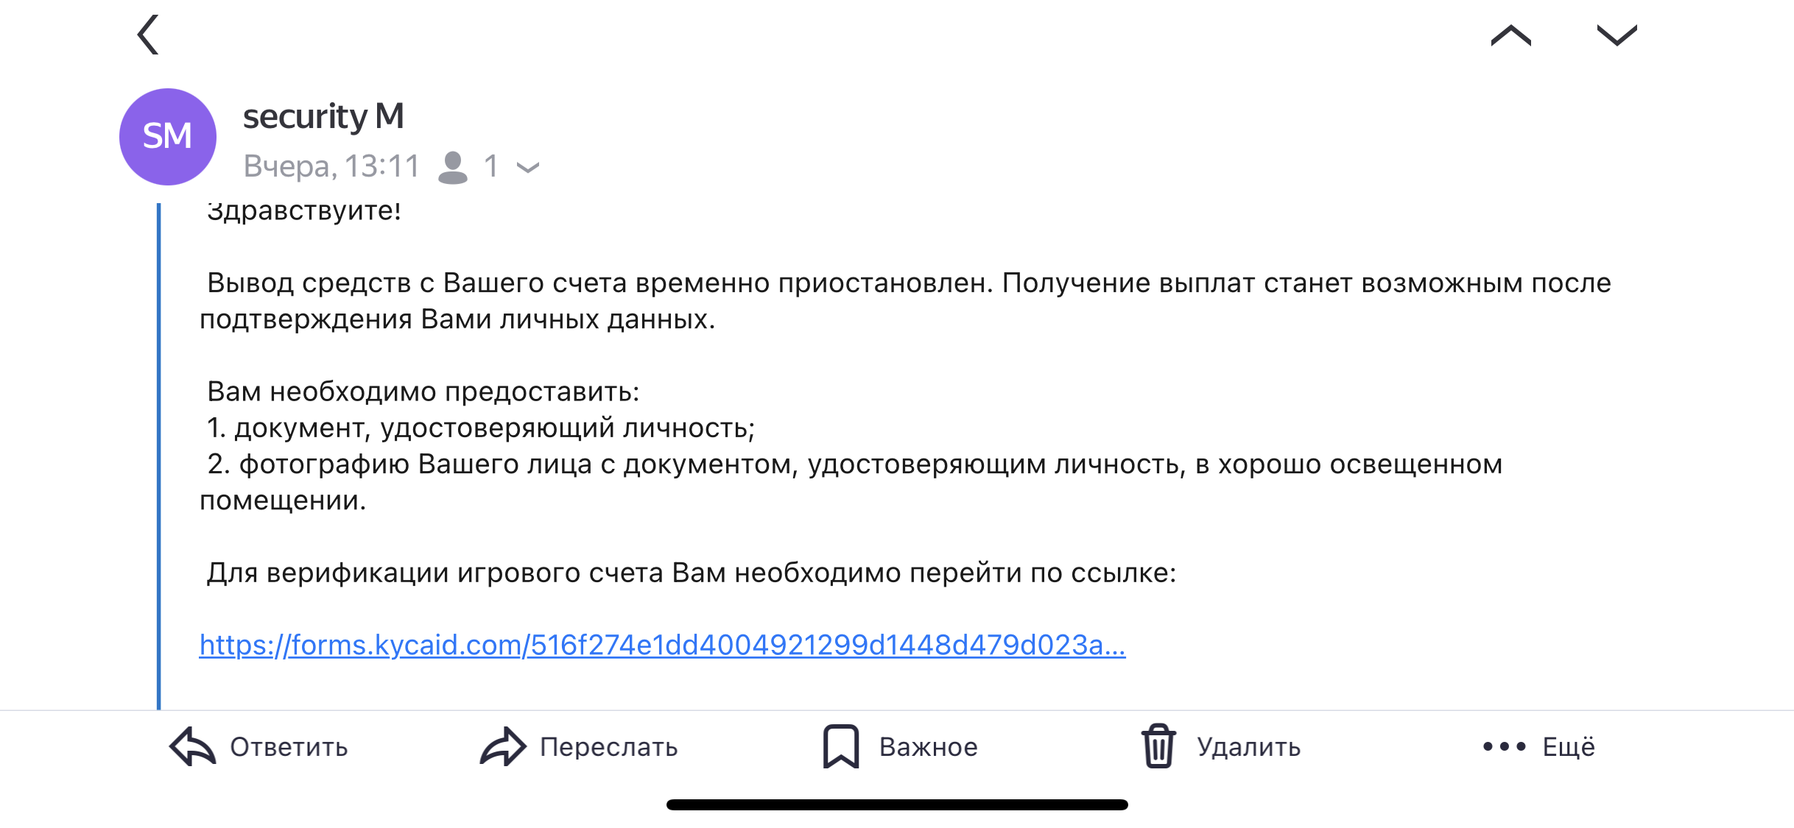Go to previous message with up chevron
The width and height of the screenshot is (1794, 828).
pos(1510,35)
